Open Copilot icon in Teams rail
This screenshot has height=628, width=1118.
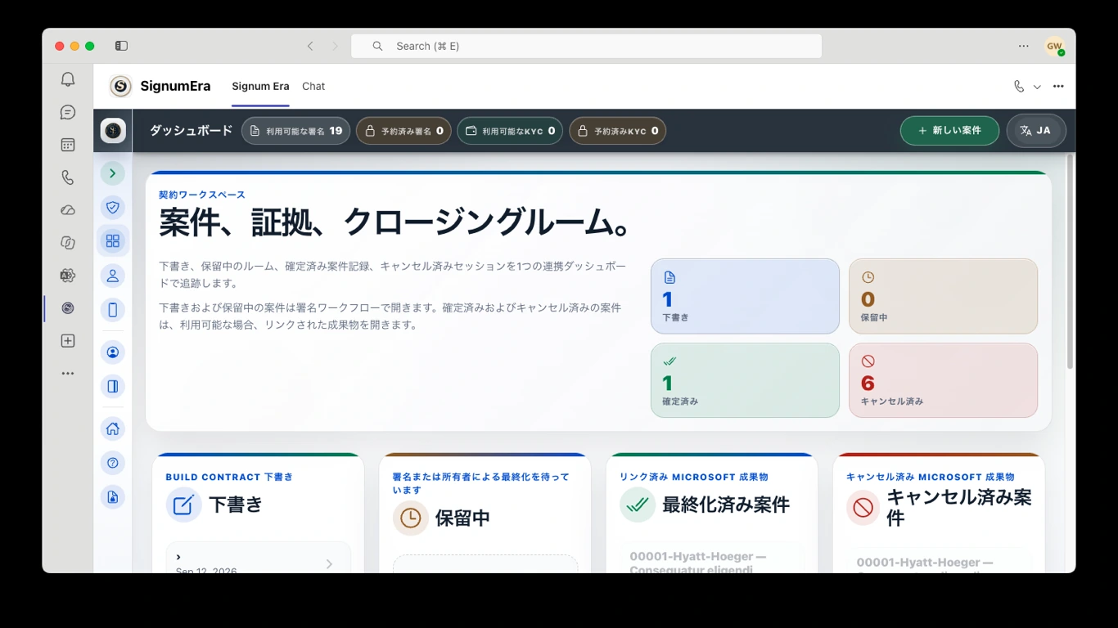pos(68,243)
